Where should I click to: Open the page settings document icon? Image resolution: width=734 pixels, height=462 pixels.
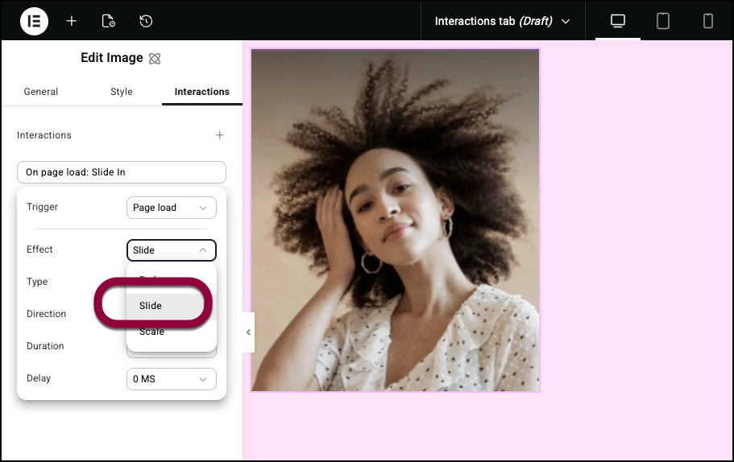109,21
